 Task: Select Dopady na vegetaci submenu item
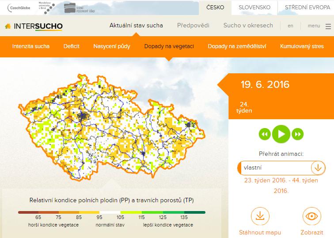pyautogui.click(x=169, y=46)
